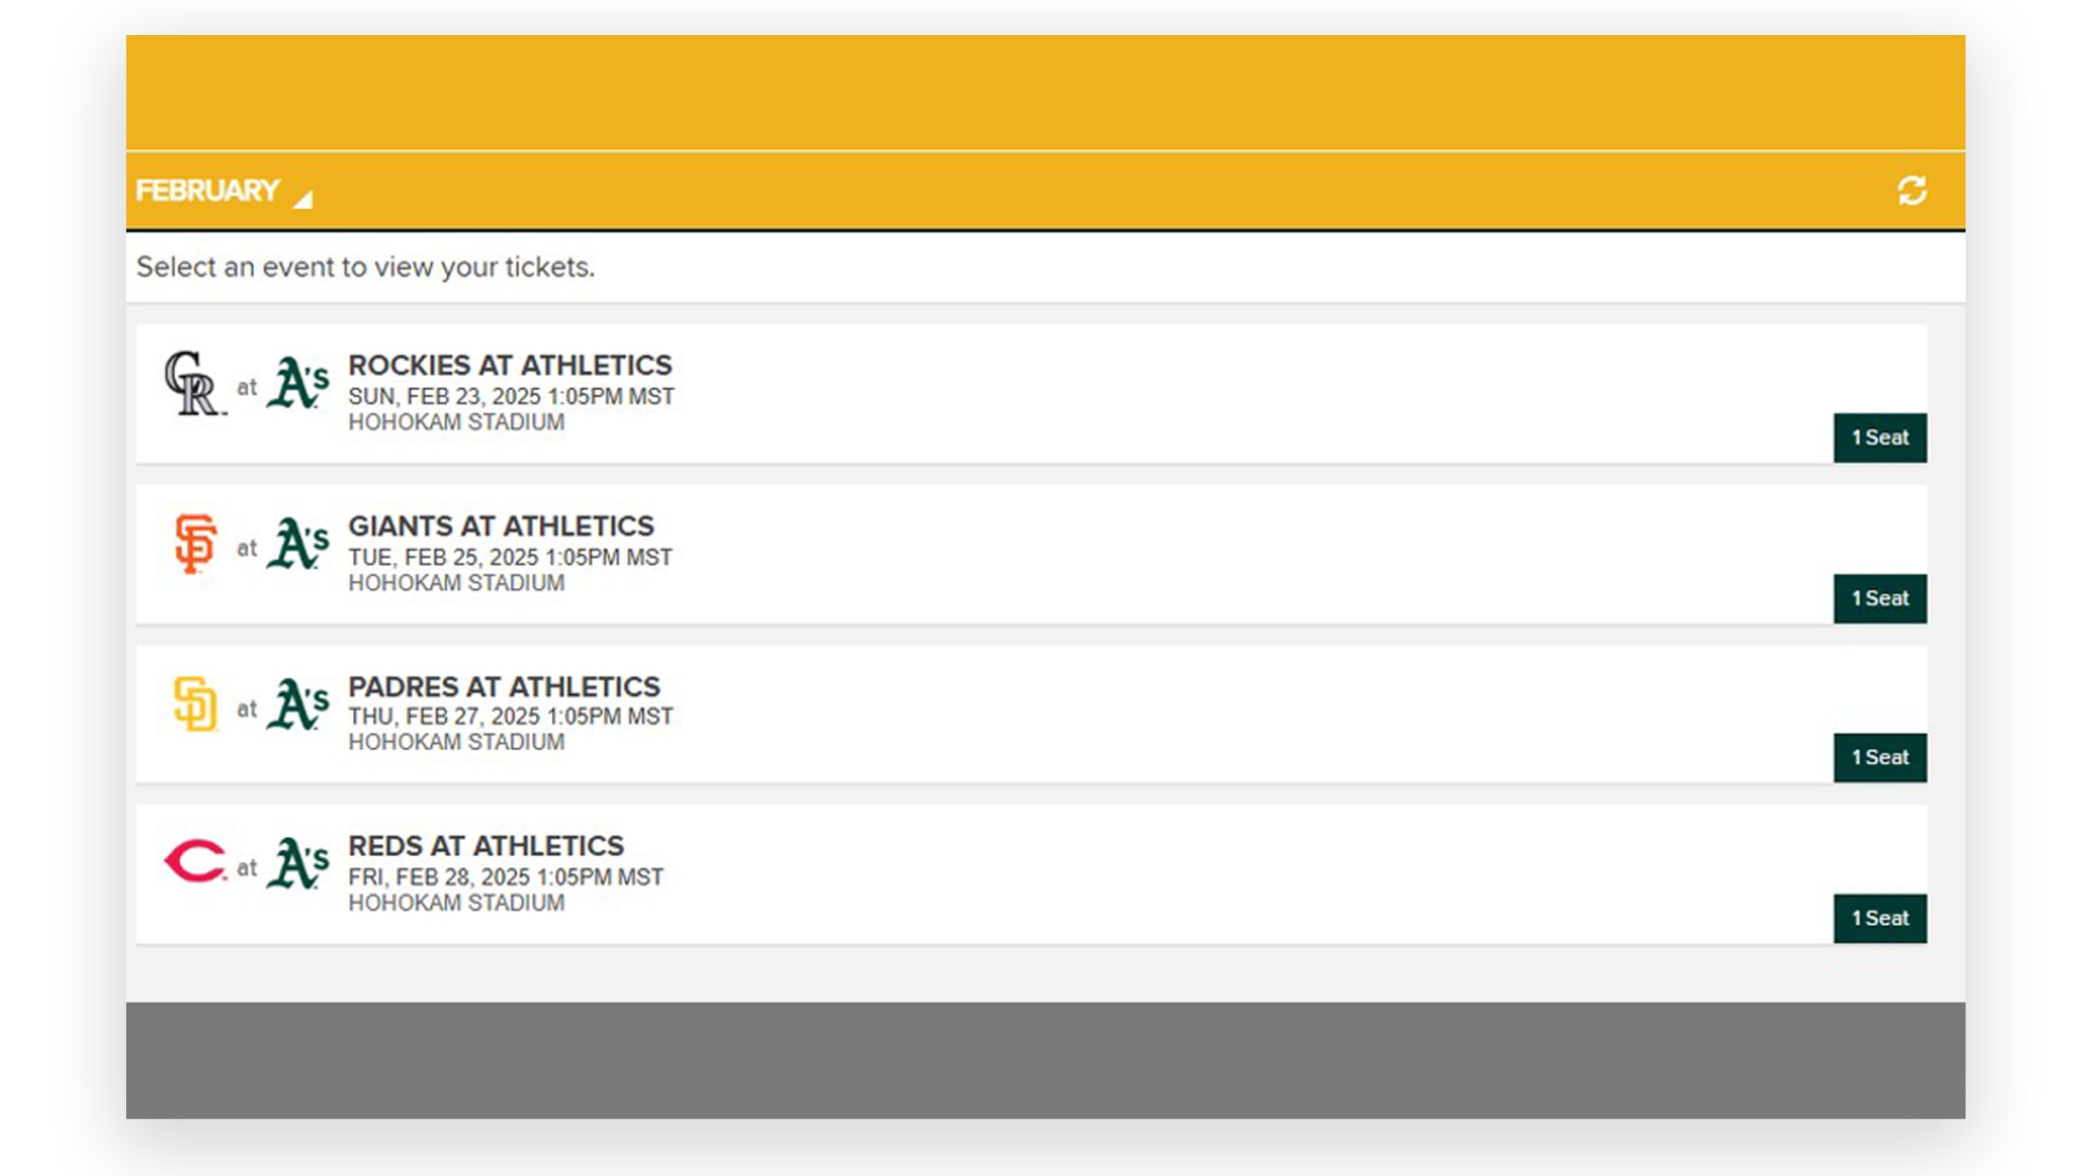Click the Cincinnati Reds logo
Screen dimensions: 2091x1176
(x=195, y=862)
